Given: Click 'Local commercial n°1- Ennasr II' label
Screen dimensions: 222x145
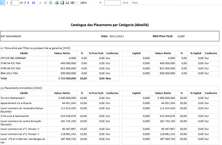Looking at the screenshot, I should pyautogui.click(x=20, y=129).
